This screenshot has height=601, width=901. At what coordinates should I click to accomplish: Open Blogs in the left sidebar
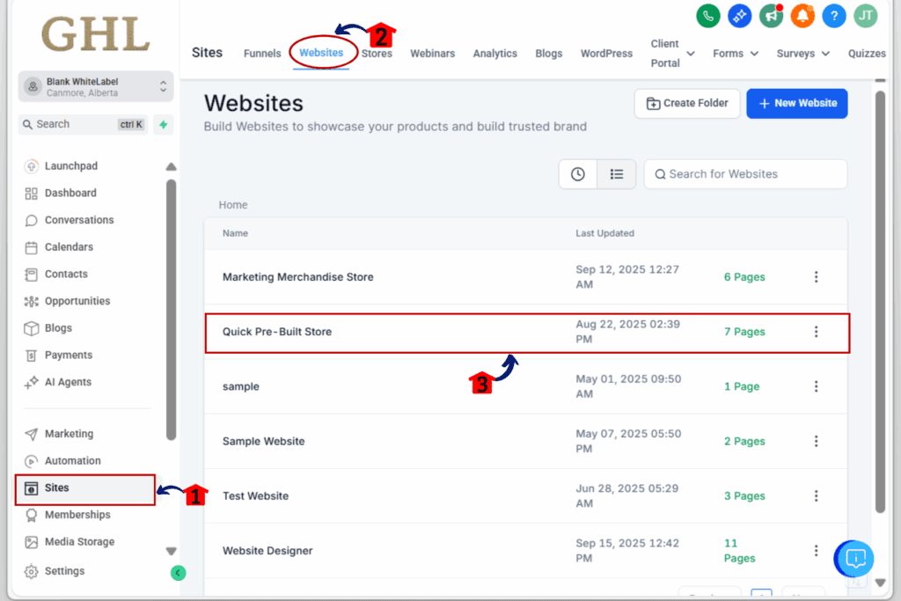(x=58, y=328)
